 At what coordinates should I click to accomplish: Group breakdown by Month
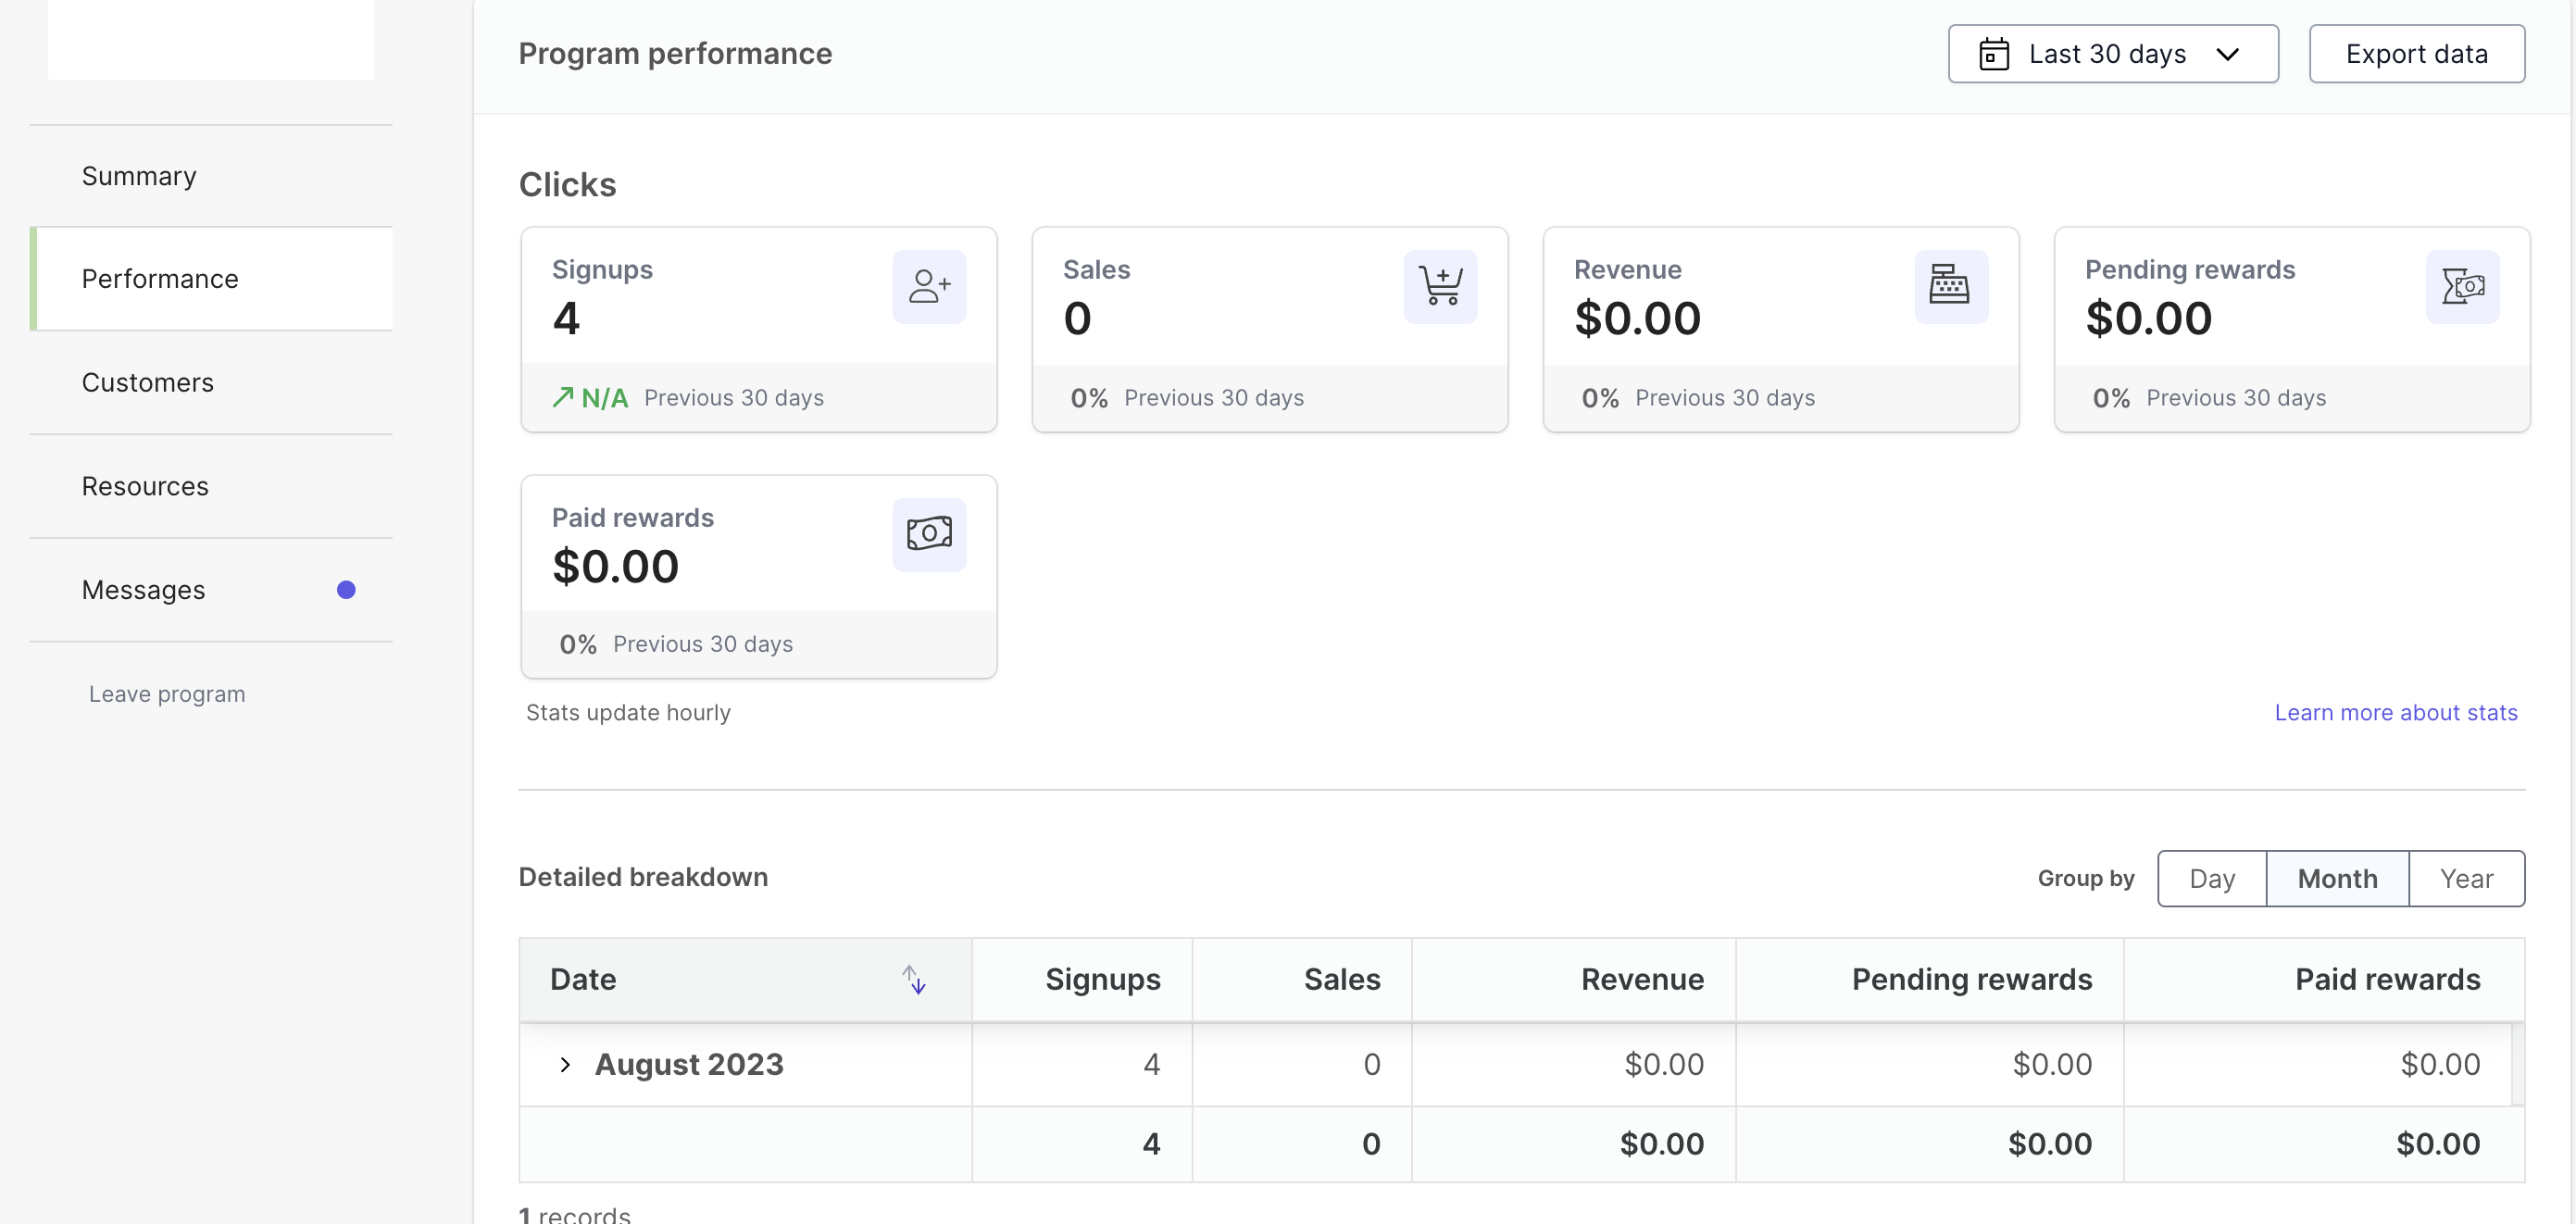(x=2337, y=878)
